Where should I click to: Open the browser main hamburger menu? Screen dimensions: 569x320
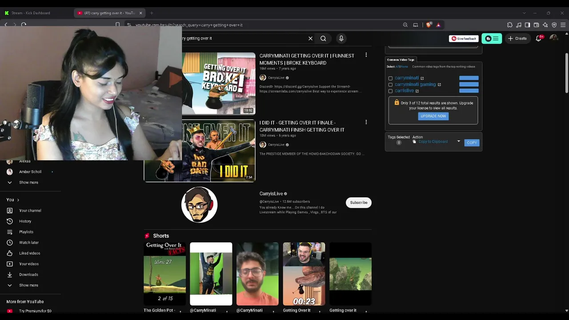tap(563, 25)
